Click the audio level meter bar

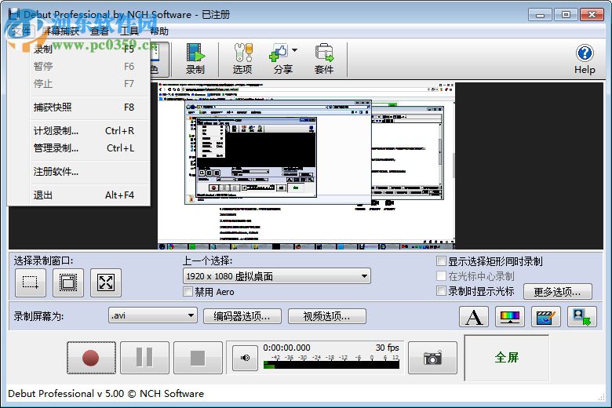coord(331,365)
